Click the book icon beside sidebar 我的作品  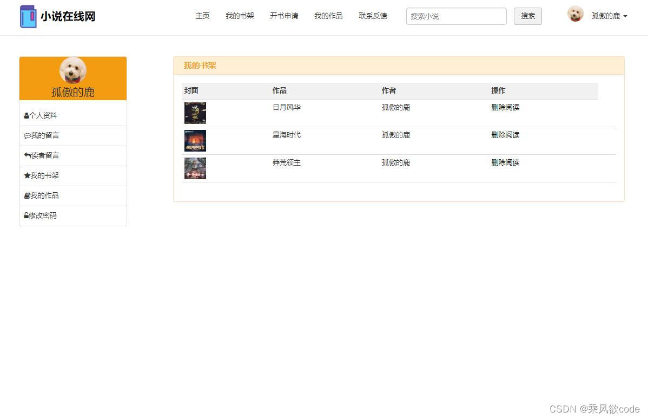pos(27,195)
